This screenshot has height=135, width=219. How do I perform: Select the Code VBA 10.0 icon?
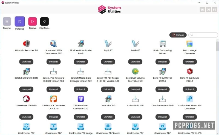coord(108,99)
